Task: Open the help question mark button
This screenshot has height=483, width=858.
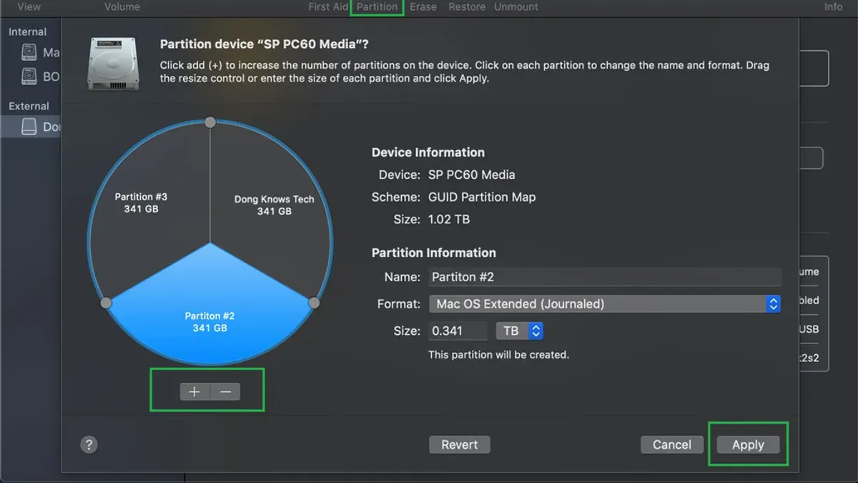Action: point(89,445)
